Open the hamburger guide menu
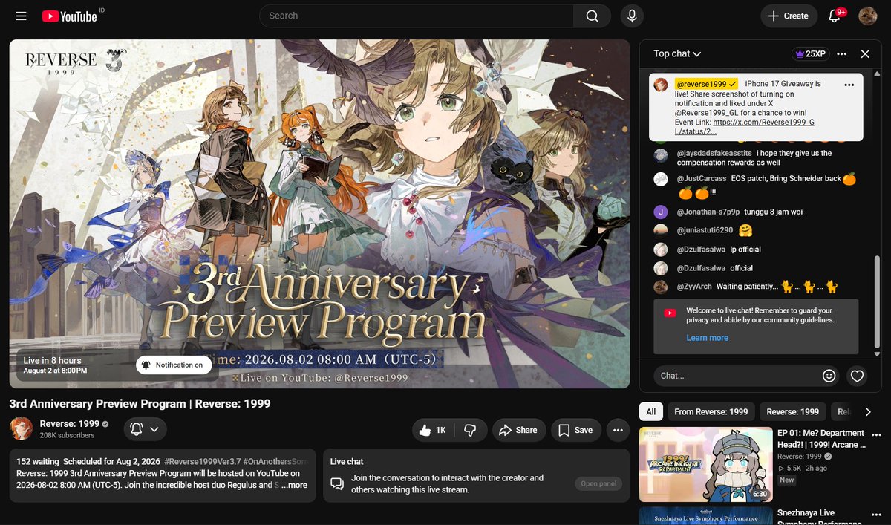 pos(21,16)
